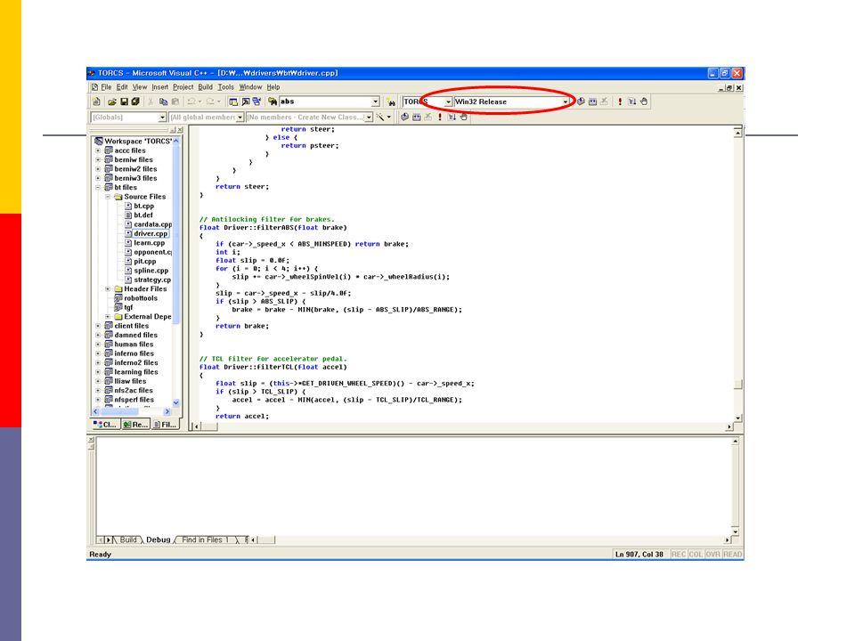Switch to the FileView tab
Image resolution: width=855 pixels, height=641 pixels.
coord(165,424)
